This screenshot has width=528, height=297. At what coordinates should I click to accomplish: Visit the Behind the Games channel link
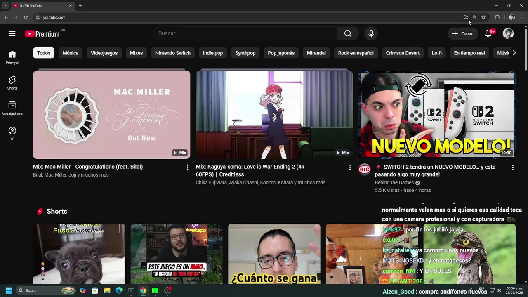click(x=394, y=183)
